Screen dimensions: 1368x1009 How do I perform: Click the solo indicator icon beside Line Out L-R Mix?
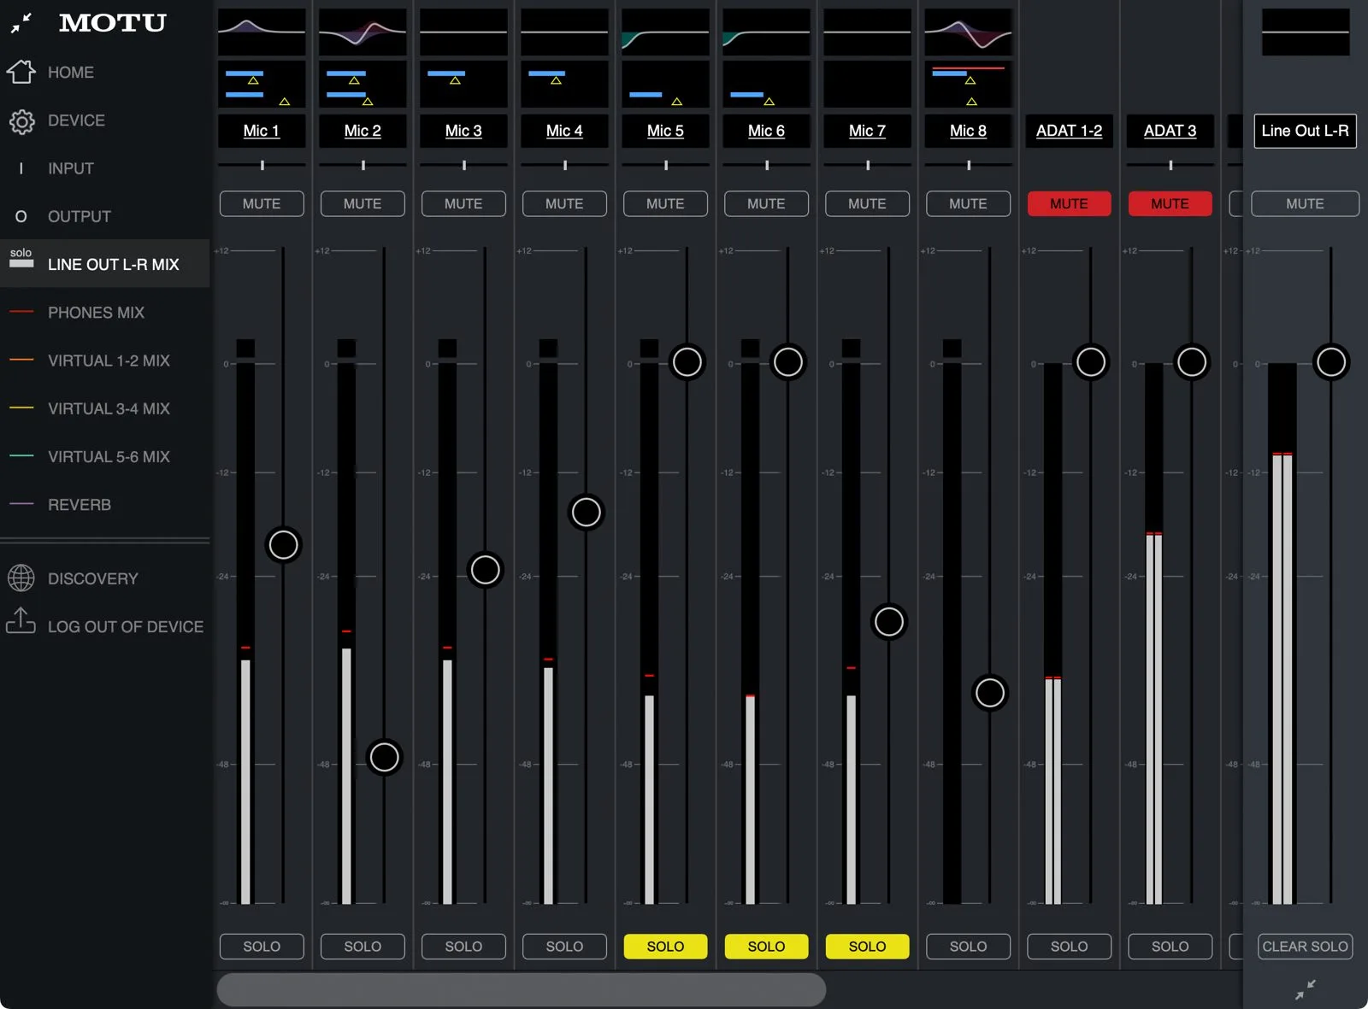tap(21, 258)
